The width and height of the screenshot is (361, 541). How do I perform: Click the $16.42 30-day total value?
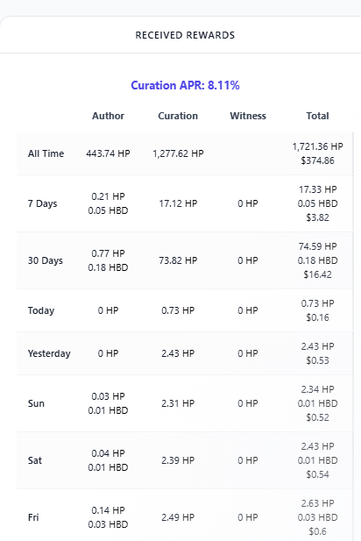317,274
